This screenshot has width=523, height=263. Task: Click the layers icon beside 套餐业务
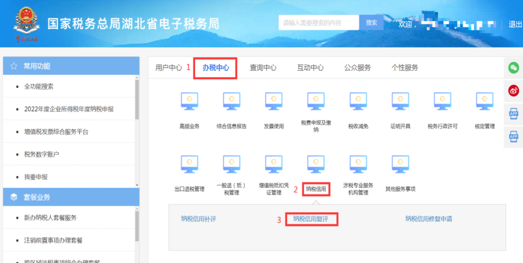(14, 197)
